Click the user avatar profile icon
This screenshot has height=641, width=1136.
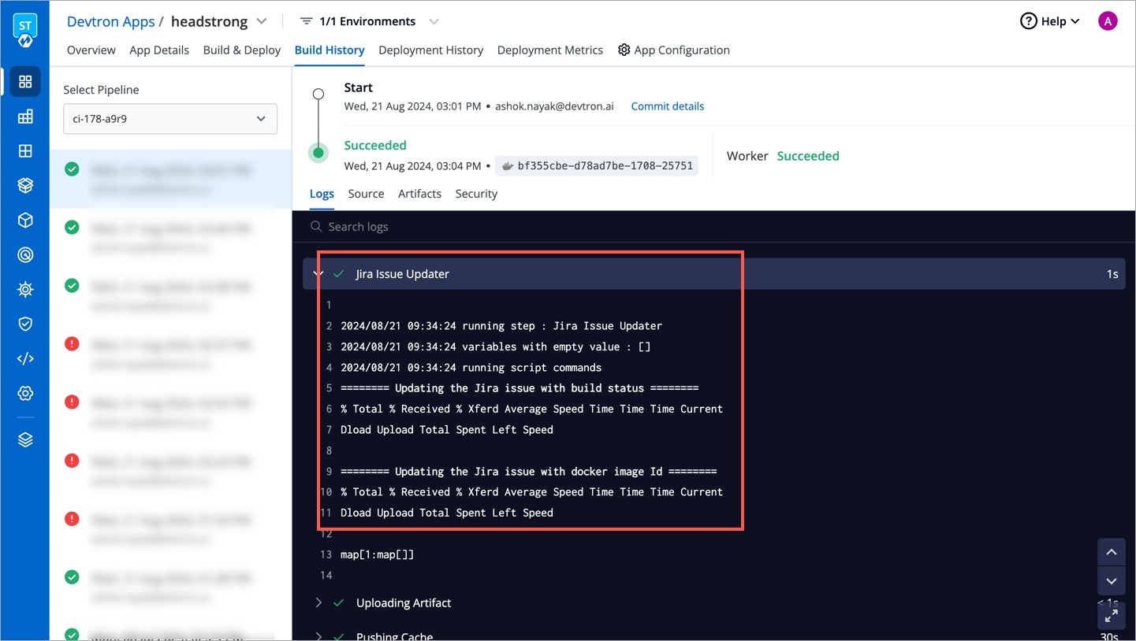click(x=1108, y=21)
